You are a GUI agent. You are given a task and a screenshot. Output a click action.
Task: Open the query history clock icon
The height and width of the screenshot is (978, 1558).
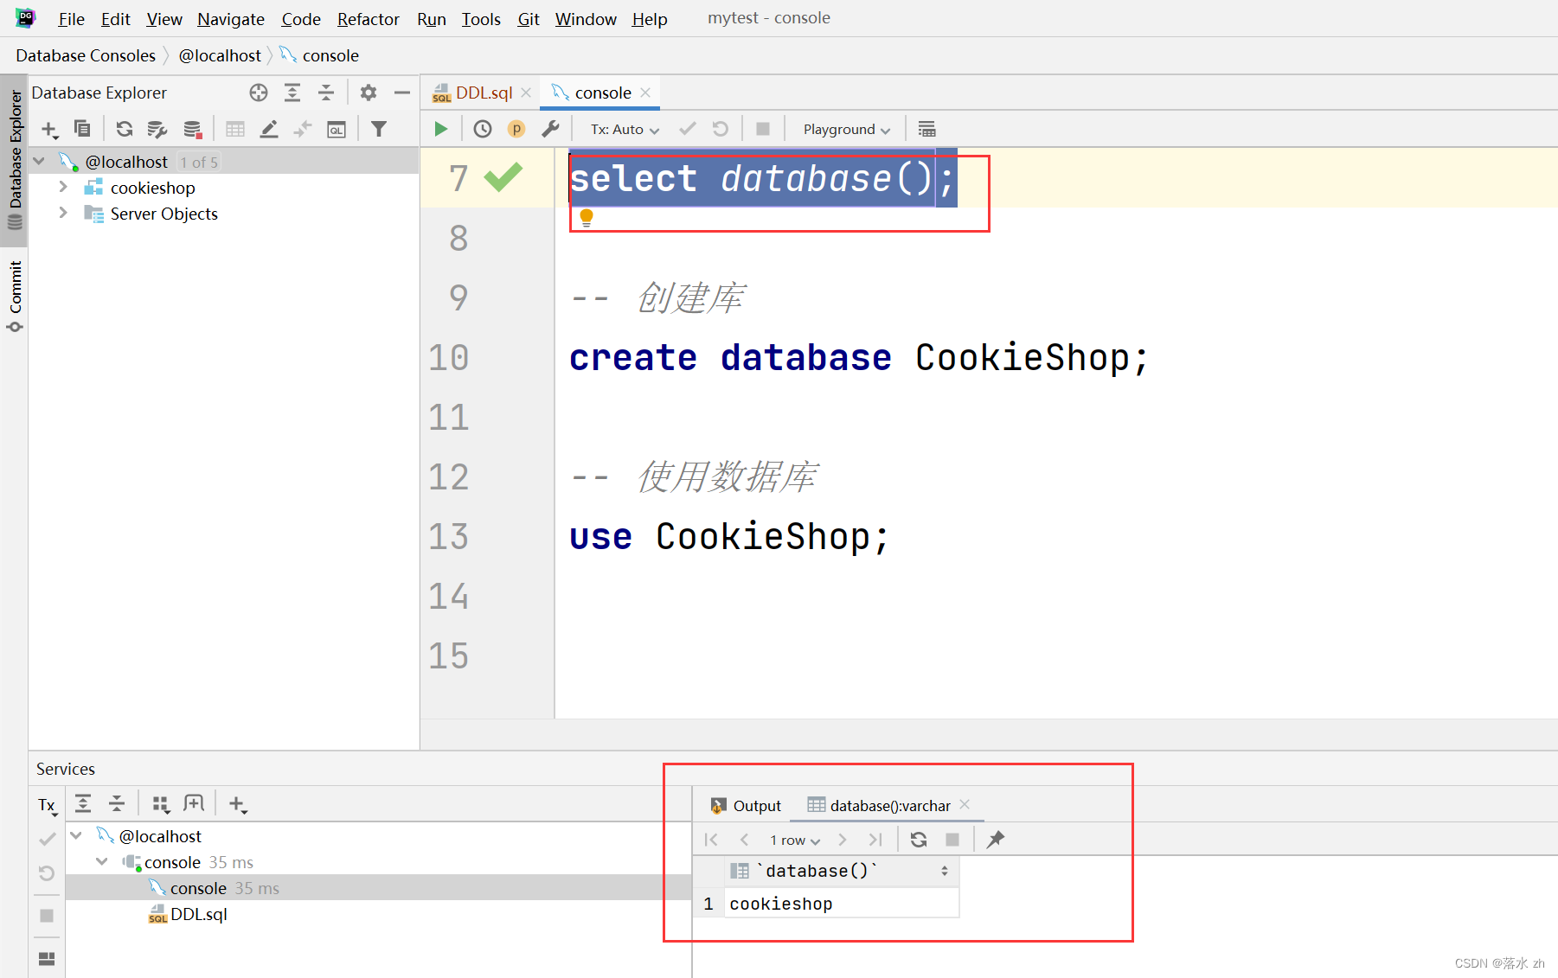(x=483, y=129)
